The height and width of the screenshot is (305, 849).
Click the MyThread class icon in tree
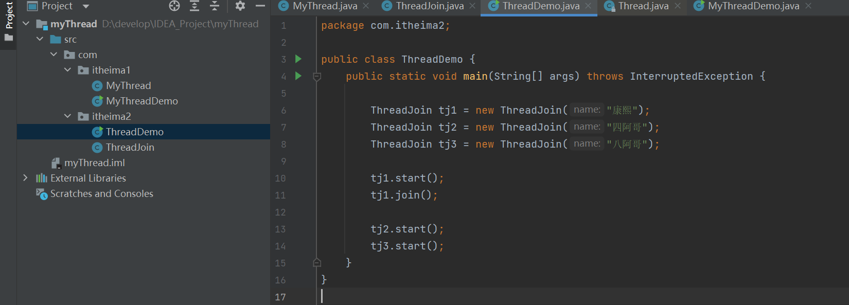coord(97,85)
